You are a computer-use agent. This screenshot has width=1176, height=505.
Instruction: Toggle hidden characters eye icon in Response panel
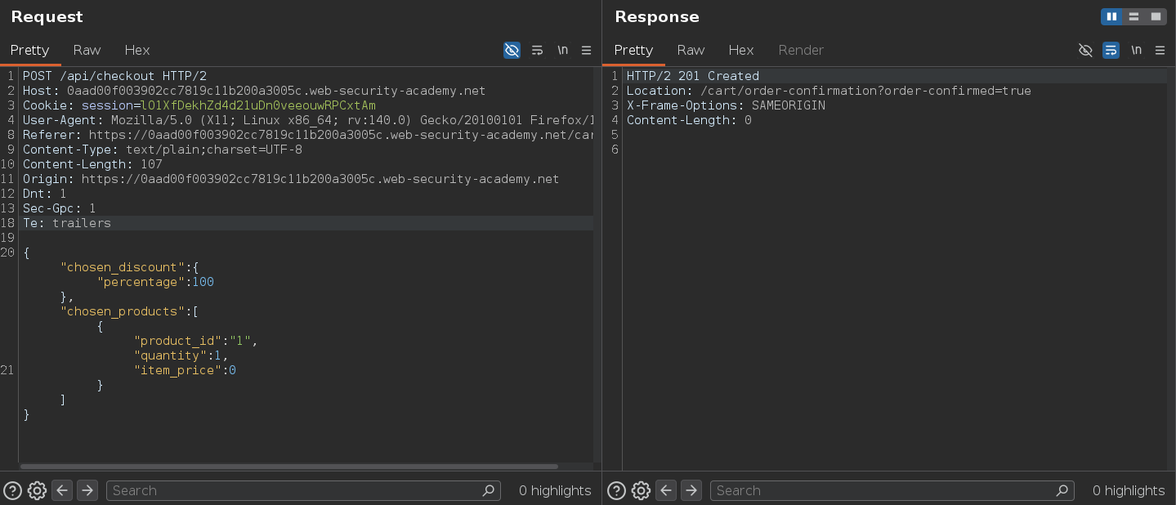(x=1085, y=50)
